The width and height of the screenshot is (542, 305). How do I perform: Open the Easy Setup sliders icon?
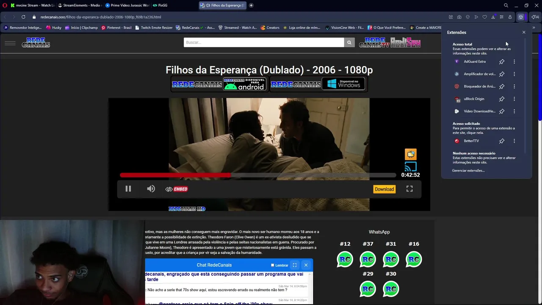pos(502,17)
